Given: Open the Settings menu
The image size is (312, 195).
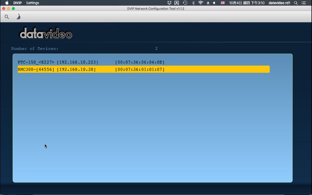Looking at the screenshot, I should [32, 3].
